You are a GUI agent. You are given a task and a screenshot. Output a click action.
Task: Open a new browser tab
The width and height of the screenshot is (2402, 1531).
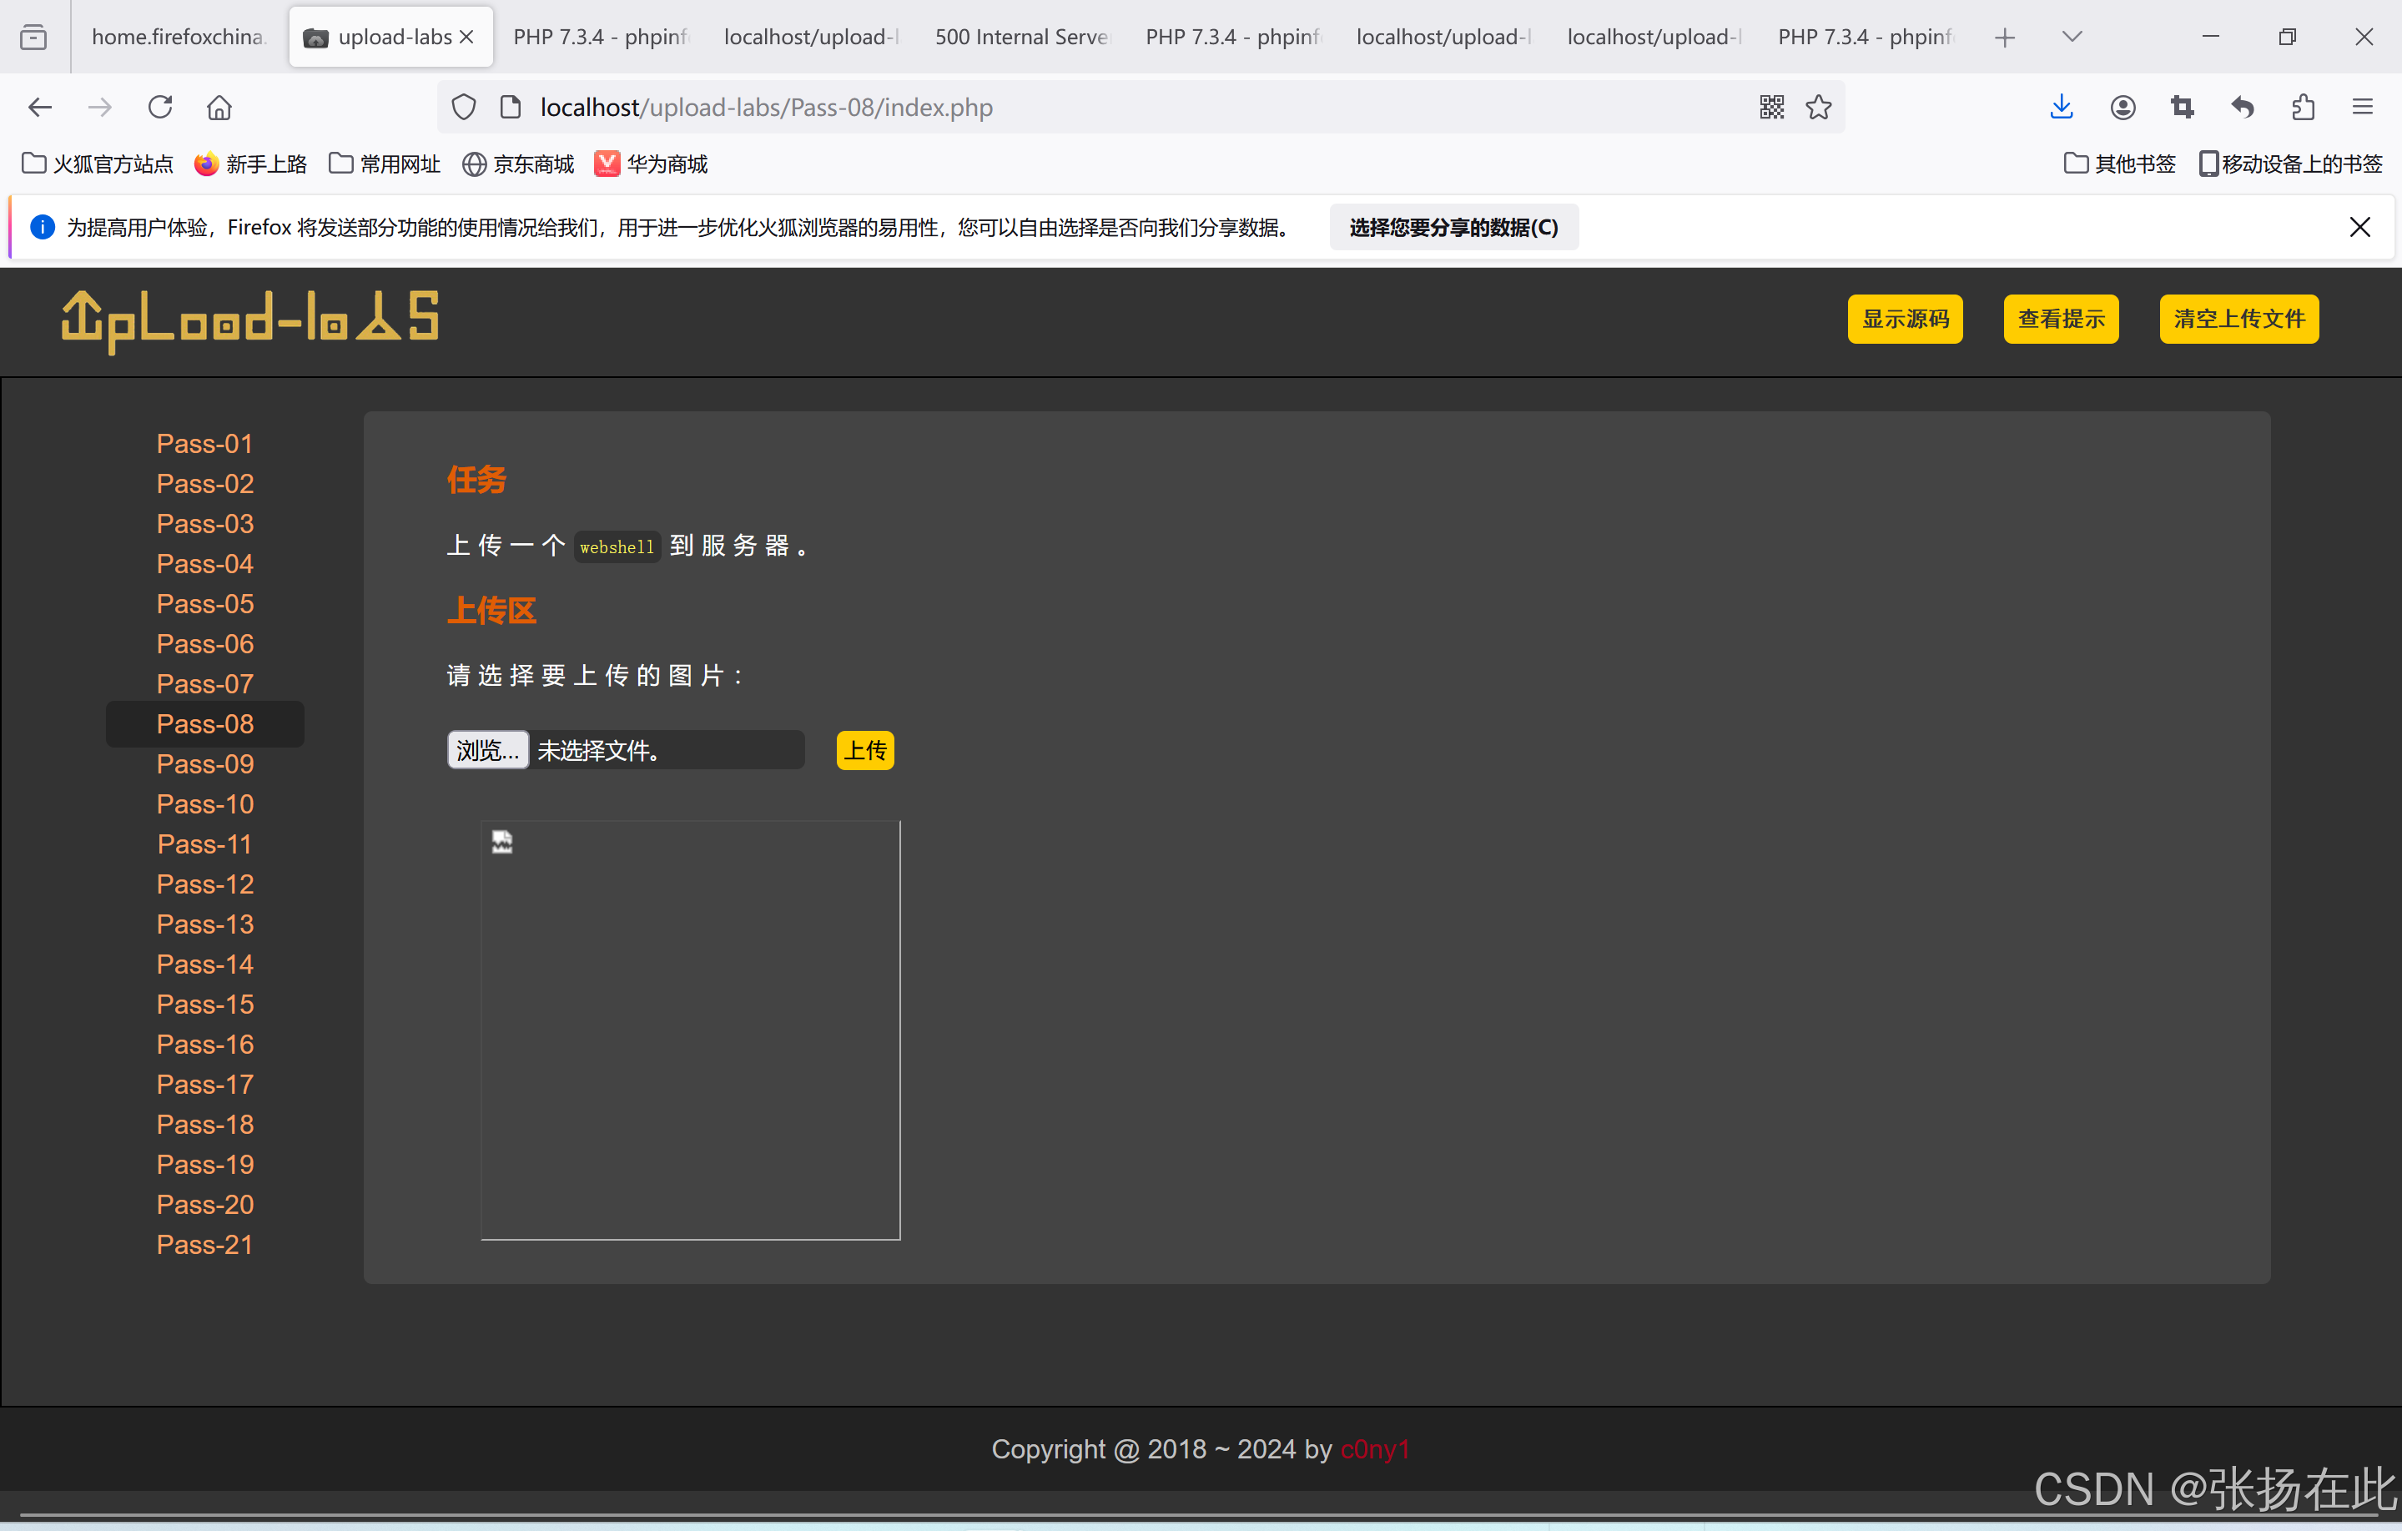coord(2005,36)
